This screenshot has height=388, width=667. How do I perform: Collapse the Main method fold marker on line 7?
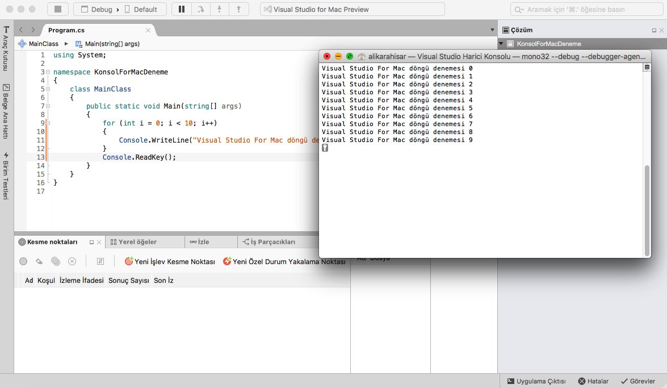[48, 106]
